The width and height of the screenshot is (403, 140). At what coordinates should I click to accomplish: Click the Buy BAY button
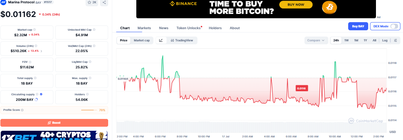click(358, 26)
